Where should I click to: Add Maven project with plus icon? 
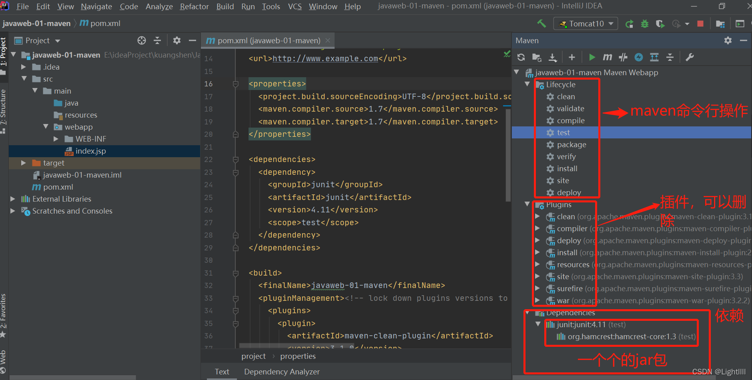pyautogui.click(x=572, y=57)
